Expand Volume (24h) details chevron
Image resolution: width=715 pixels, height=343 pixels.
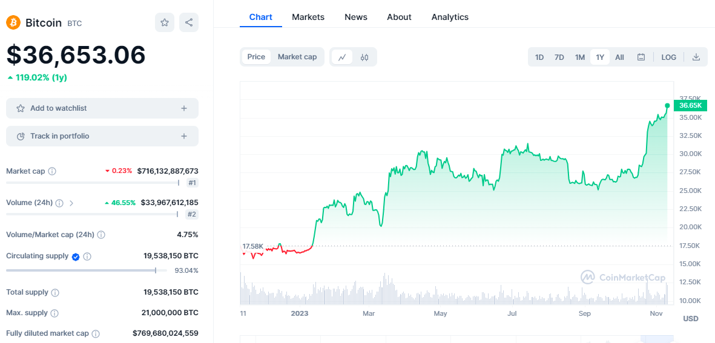(x=71, y=203)
